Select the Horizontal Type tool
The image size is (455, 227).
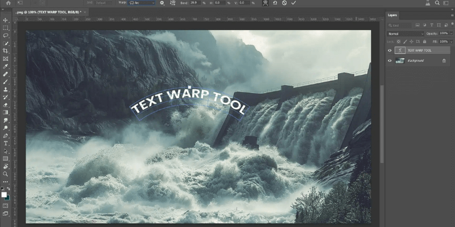[6, 144]
